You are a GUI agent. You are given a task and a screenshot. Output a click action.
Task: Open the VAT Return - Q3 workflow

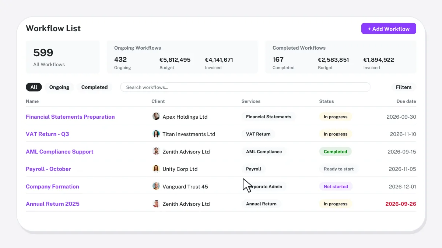point(48,134)
